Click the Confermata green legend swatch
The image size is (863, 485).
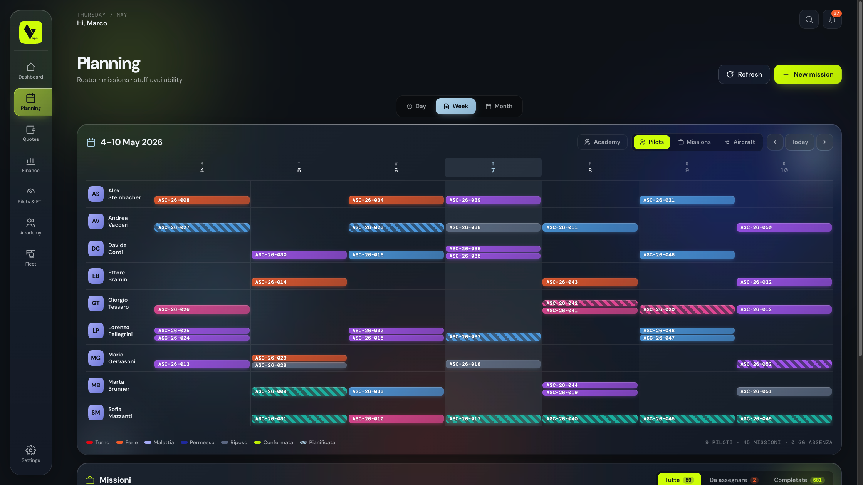(258, 442)
